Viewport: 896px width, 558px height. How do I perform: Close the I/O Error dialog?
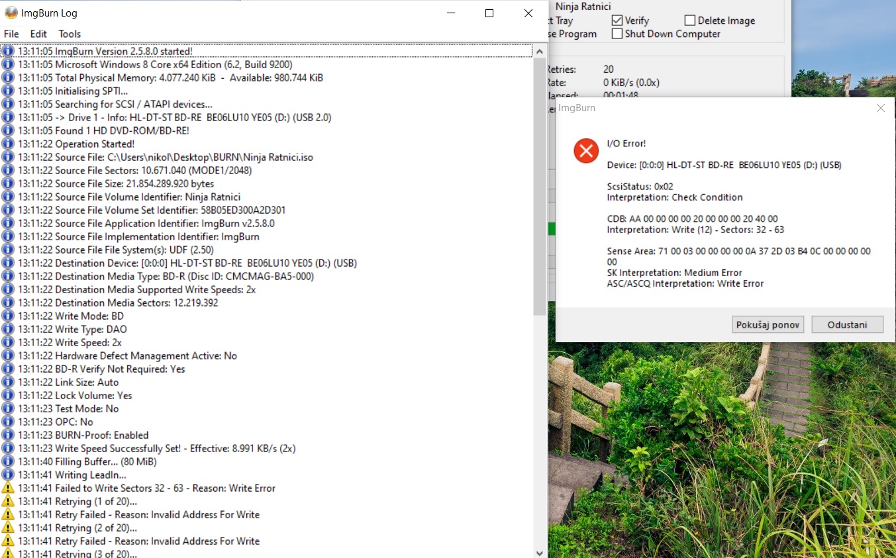(880, 108)
